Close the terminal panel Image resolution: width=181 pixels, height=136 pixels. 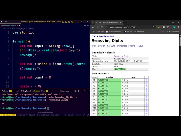pos(87,91)
